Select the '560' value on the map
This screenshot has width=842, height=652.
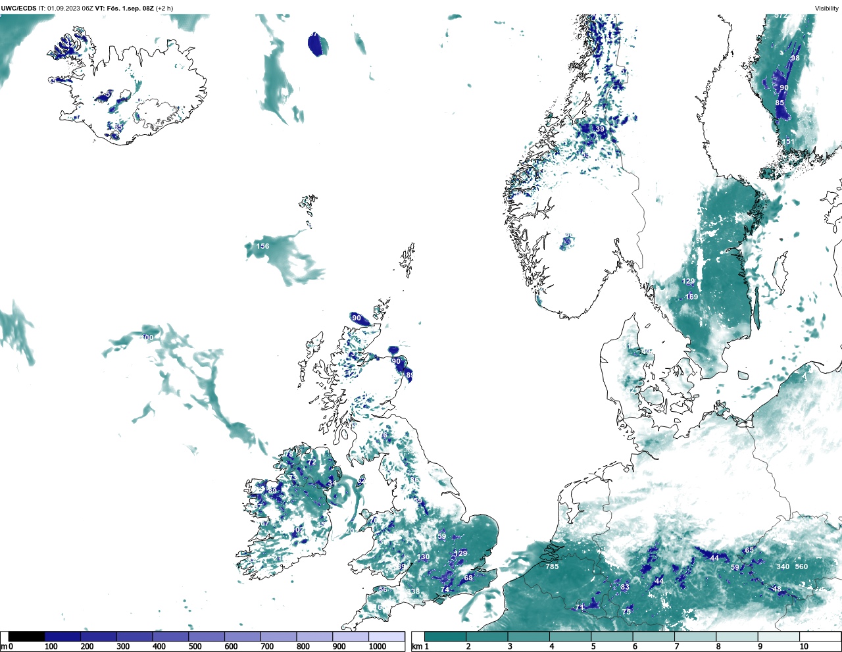tap(801, 566)
